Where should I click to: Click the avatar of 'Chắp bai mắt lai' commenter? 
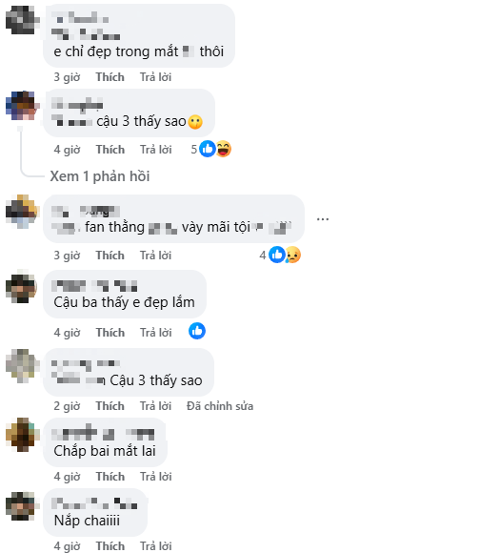pyautogui.click(x=23, y=435)
